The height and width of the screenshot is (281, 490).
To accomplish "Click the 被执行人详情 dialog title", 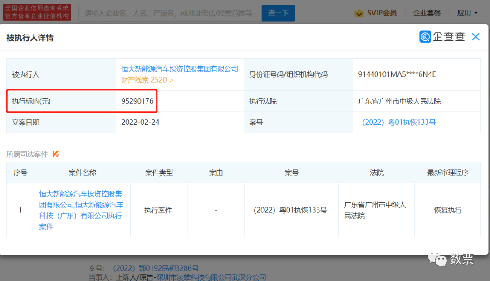I will point(30,38).
